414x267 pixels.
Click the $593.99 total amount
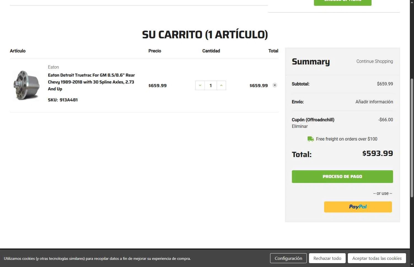(x=378, y=153)
